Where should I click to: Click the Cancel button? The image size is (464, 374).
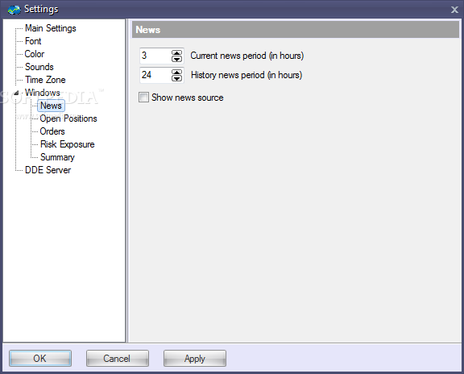117,359
